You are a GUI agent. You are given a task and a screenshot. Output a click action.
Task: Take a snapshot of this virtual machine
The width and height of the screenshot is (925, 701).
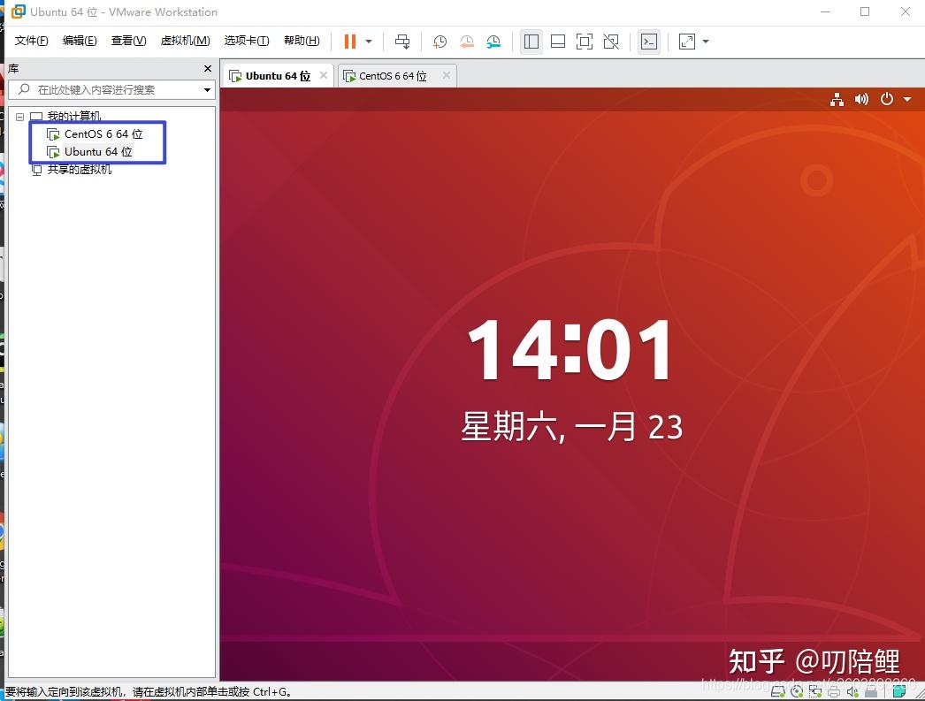pyautogui.click(x=440, y=41)
